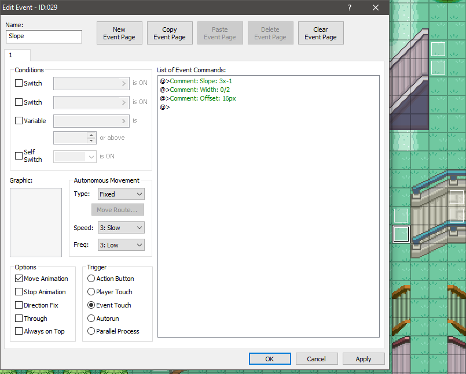Click the event Name input field

tap(44, 36)
